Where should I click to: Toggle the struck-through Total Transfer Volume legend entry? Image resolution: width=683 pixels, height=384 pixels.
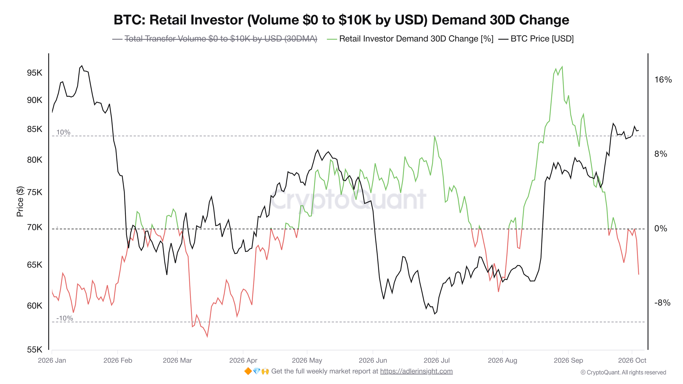point(215,39)
